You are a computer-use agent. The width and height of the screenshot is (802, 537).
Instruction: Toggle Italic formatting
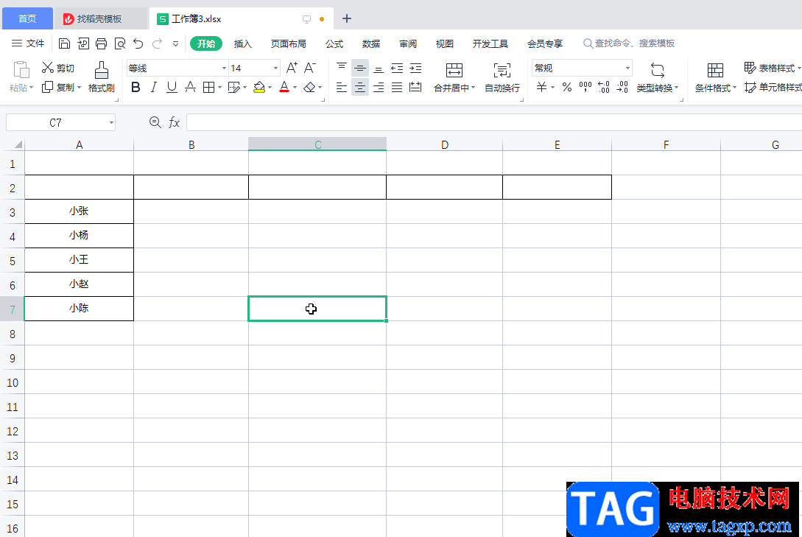pyautogui.click(x=153, y=88)
